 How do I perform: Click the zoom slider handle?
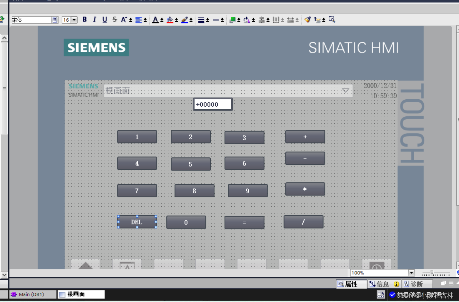[432, 273]
